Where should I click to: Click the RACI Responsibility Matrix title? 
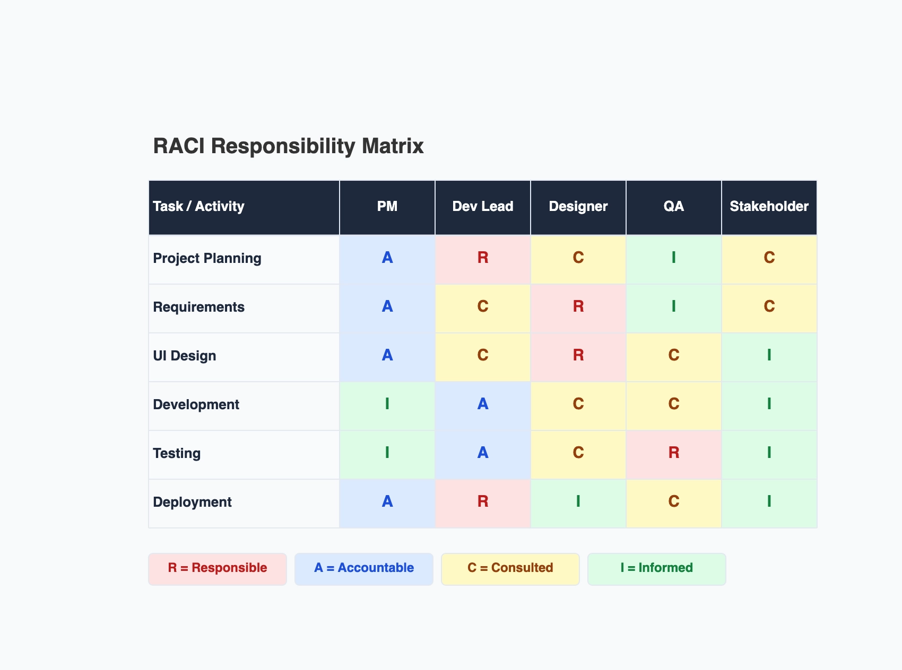(289, 147)
